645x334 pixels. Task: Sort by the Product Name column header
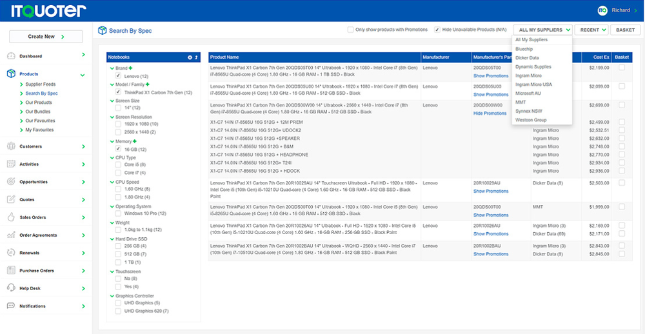pos(315,57)
